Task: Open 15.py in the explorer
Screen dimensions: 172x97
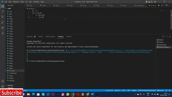Action: click(x=11, y=31)
